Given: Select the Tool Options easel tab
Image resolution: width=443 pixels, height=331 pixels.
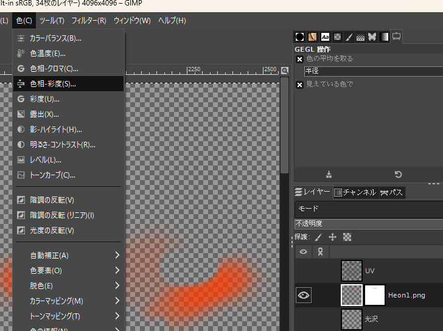Looking at the screenshot, I should (x=396, y=37).
